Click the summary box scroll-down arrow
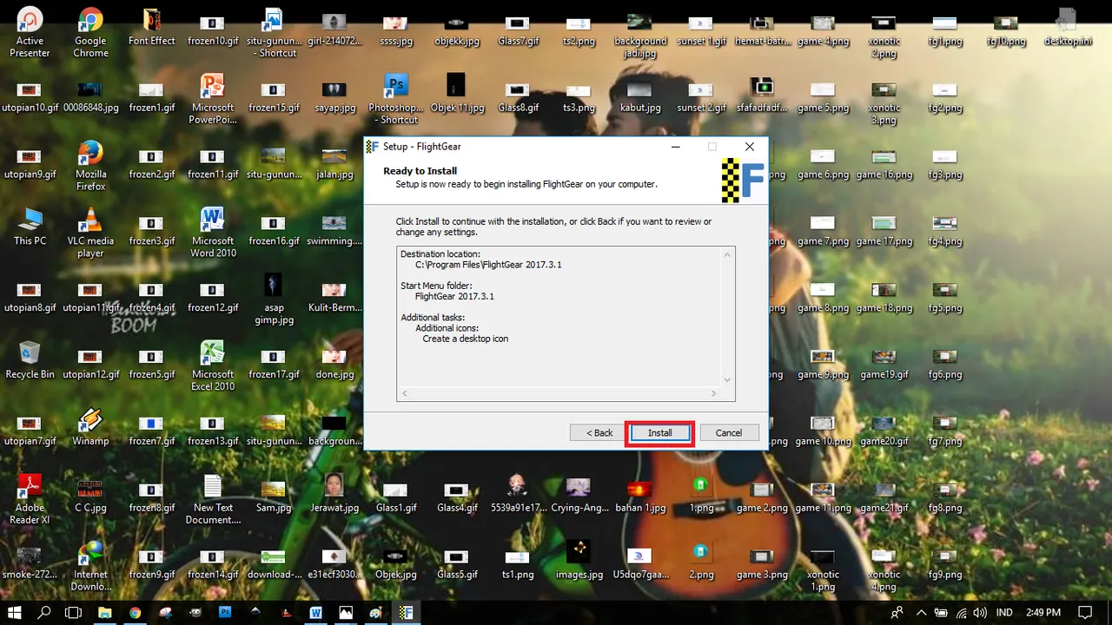 coord(728,380)
